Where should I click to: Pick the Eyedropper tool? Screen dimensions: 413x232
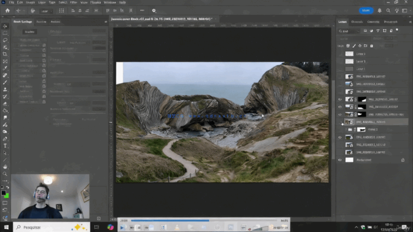pos(5,68)
